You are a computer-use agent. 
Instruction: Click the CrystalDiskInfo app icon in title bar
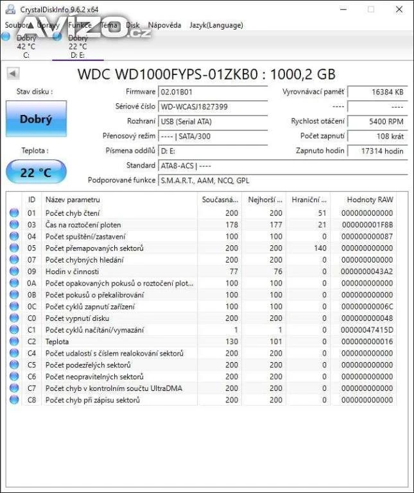point(10,10)
